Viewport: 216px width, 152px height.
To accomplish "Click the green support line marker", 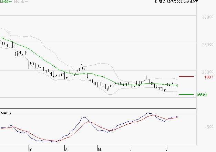I will tap(186, 94).
